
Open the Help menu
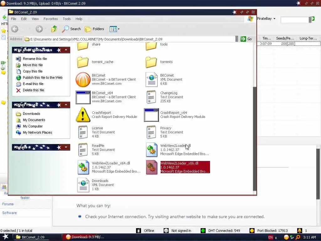click(79, 19)
